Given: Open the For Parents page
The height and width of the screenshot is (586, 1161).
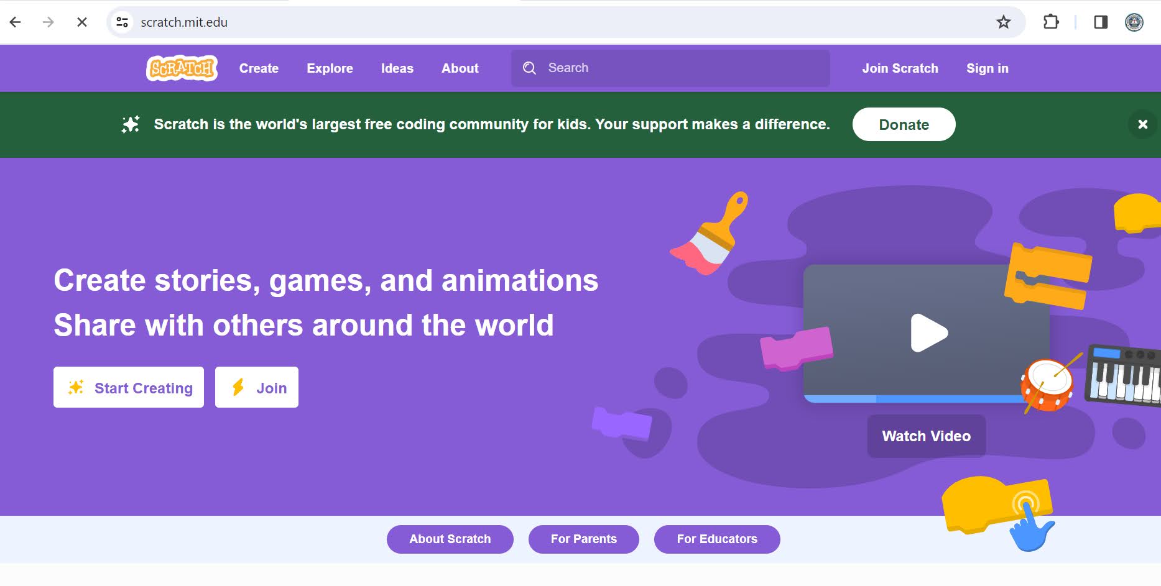Looking at the screenshot, I should (583, 539).
